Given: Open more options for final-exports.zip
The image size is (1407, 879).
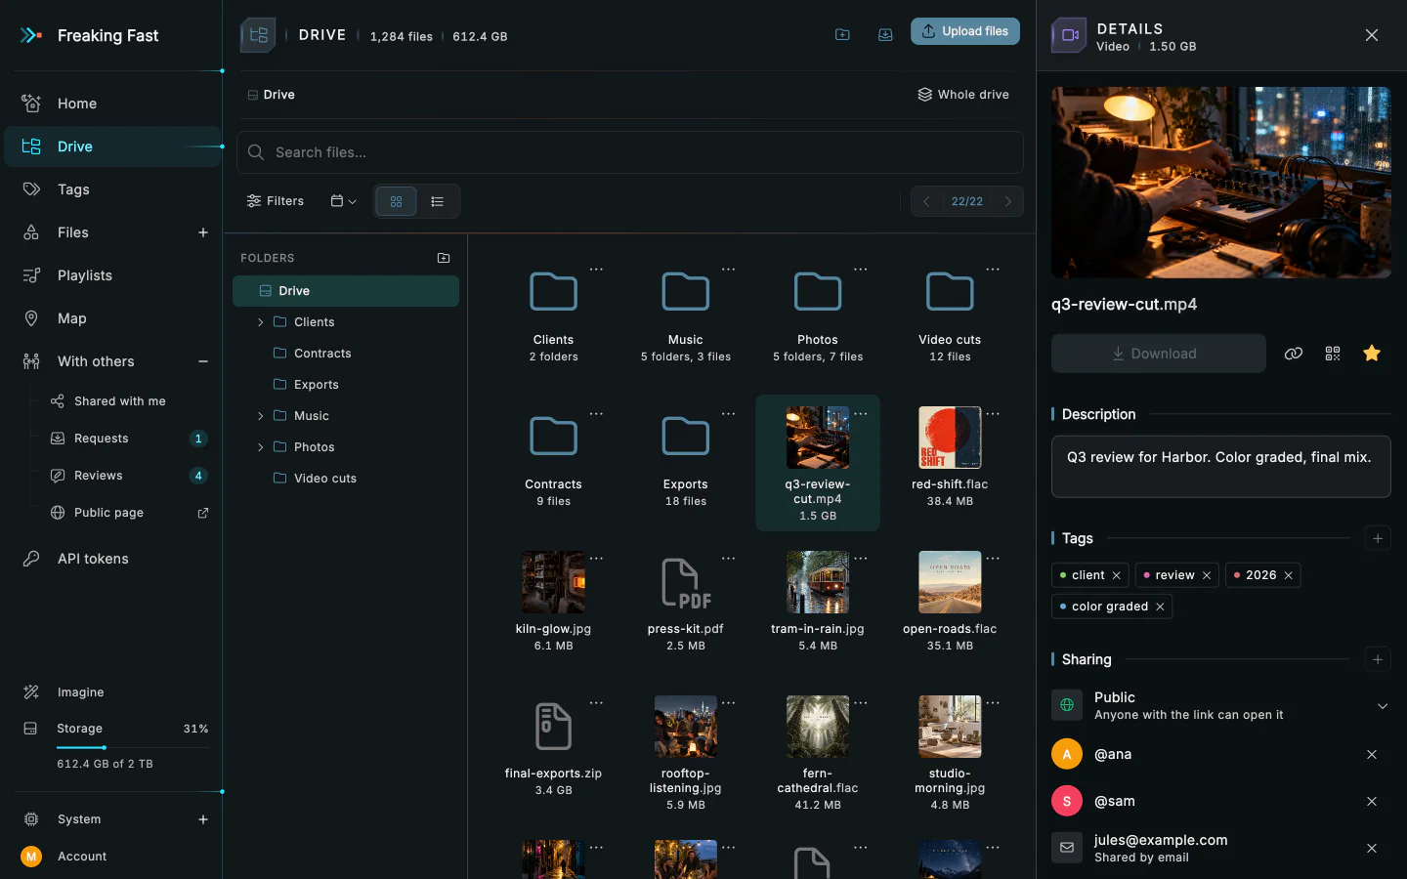Looking at the screenshot, I should click(596, 703).
